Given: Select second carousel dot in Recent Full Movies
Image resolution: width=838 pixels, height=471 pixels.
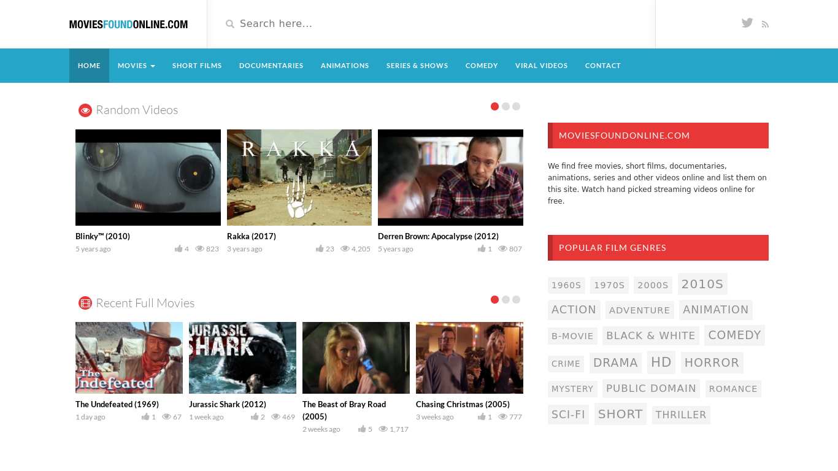Looking at the screenshot, I should click(505, 300).
